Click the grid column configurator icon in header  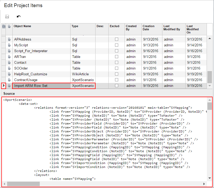pos(3,26)
